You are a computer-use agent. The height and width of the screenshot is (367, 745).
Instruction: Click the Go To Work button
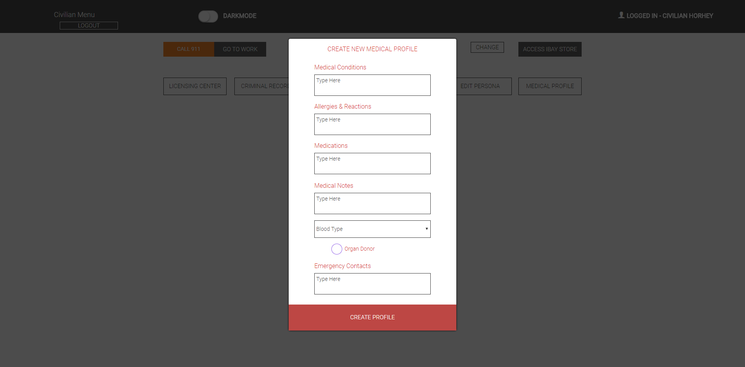click(240, 49)
